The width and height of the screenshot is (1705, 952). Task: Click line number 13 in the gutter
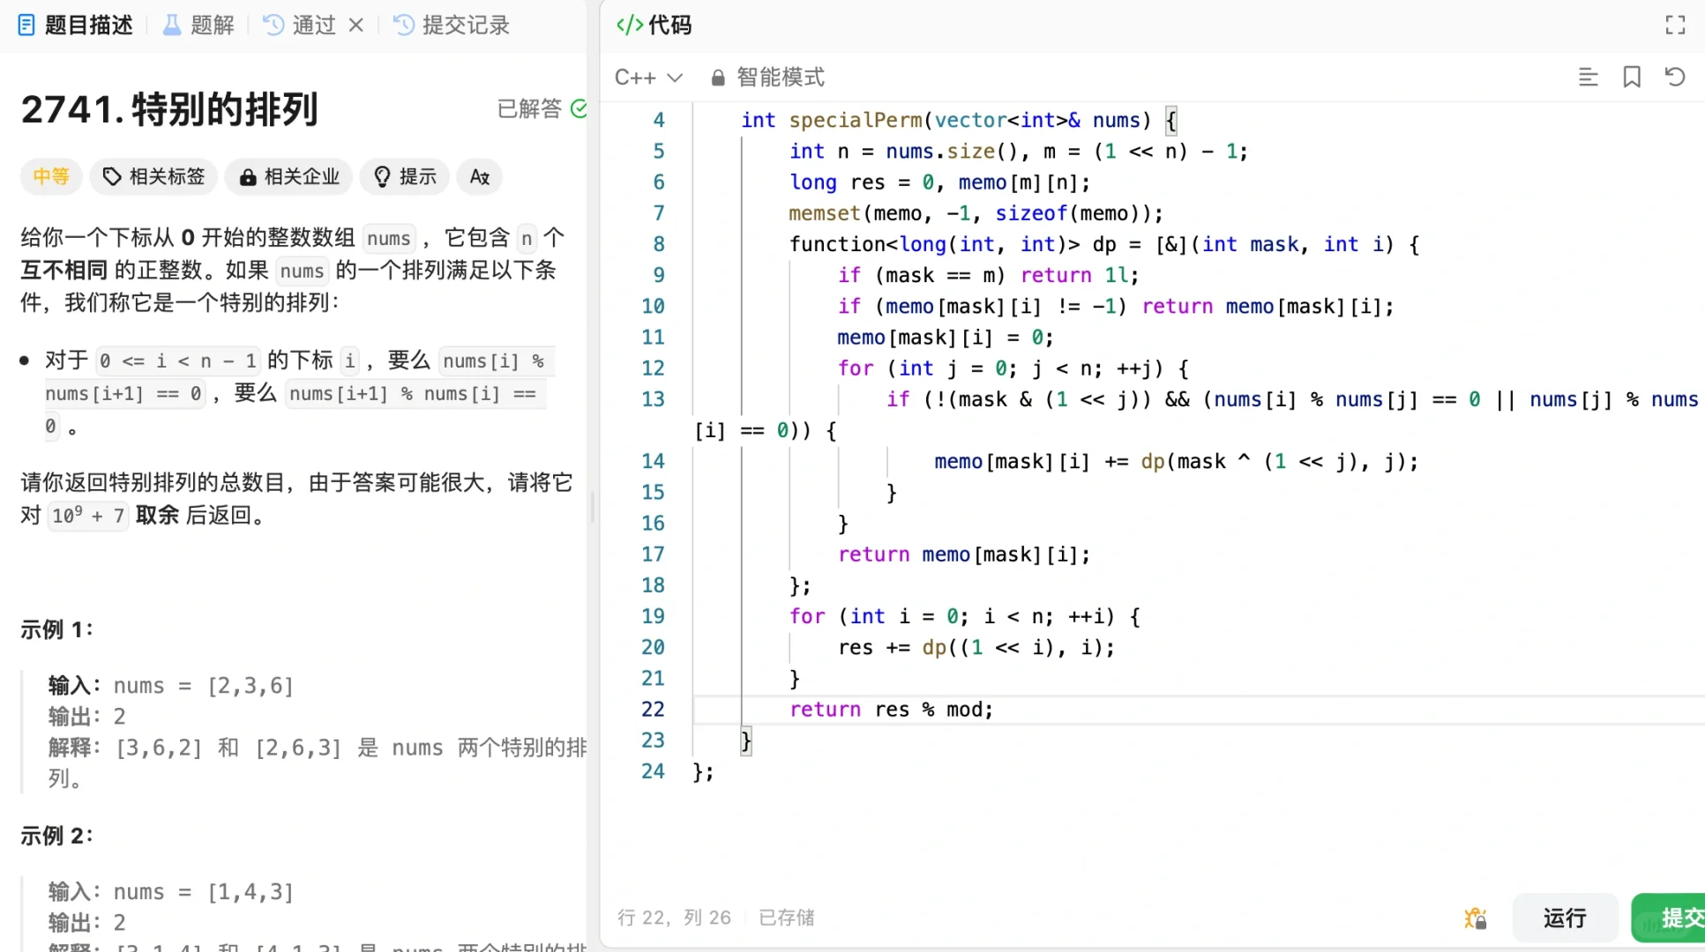[x=653, y=399]
